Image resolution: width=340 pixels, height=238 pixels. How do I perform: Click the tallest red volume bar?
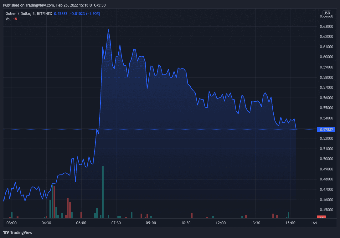click(x=54, y=201)
